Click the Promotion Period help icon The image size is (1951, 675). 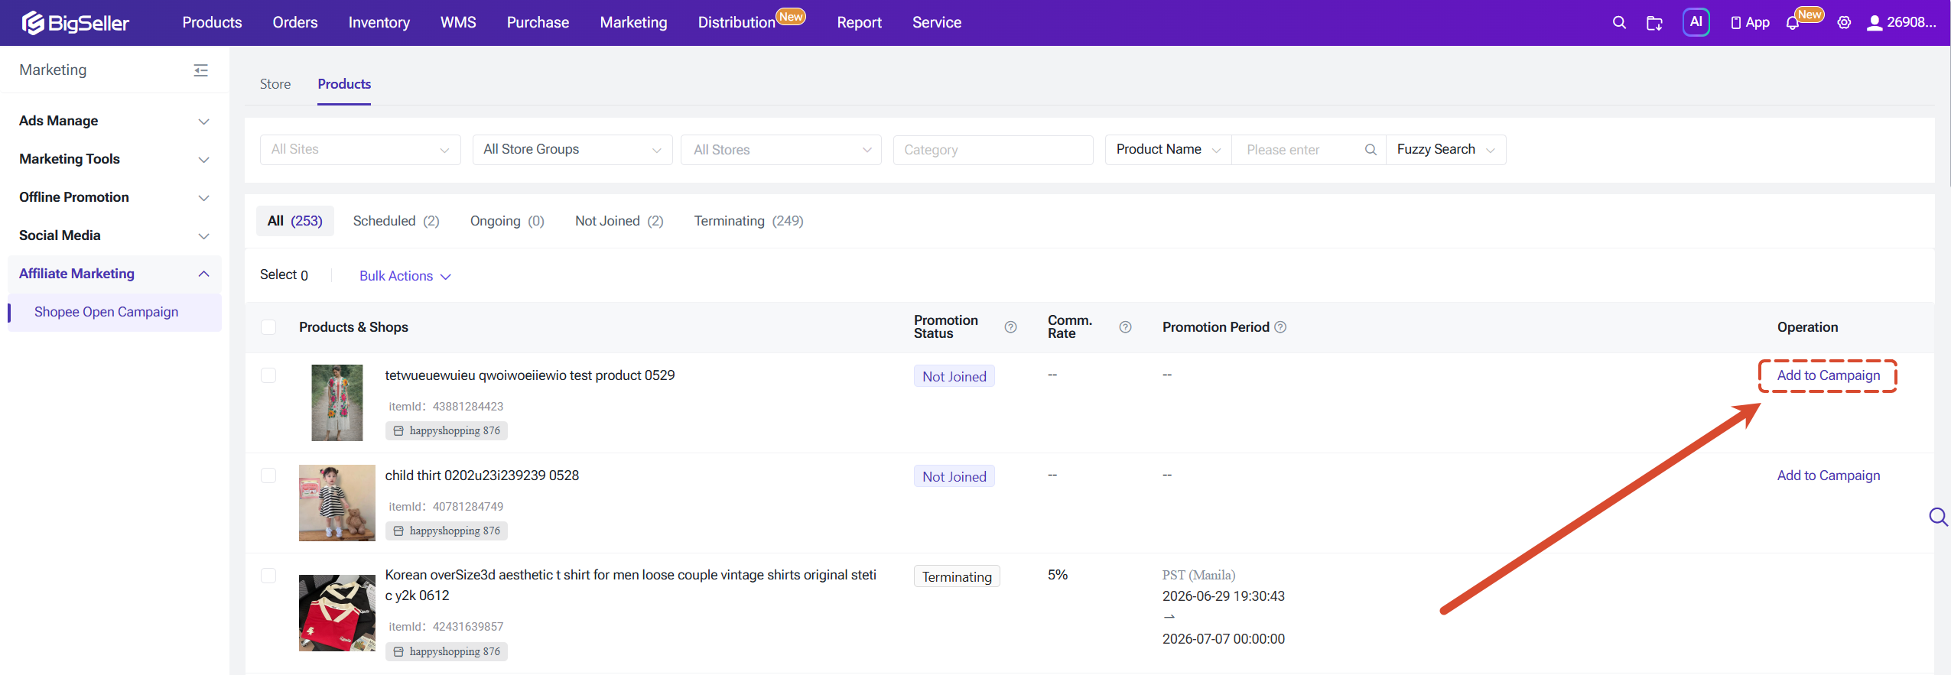pos(1280,327)
